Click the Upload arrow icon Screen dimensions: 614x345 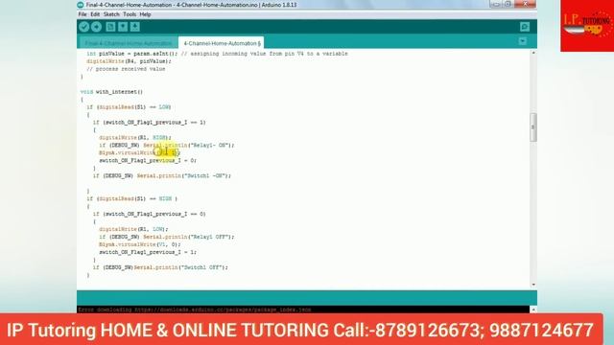(96, 27)
